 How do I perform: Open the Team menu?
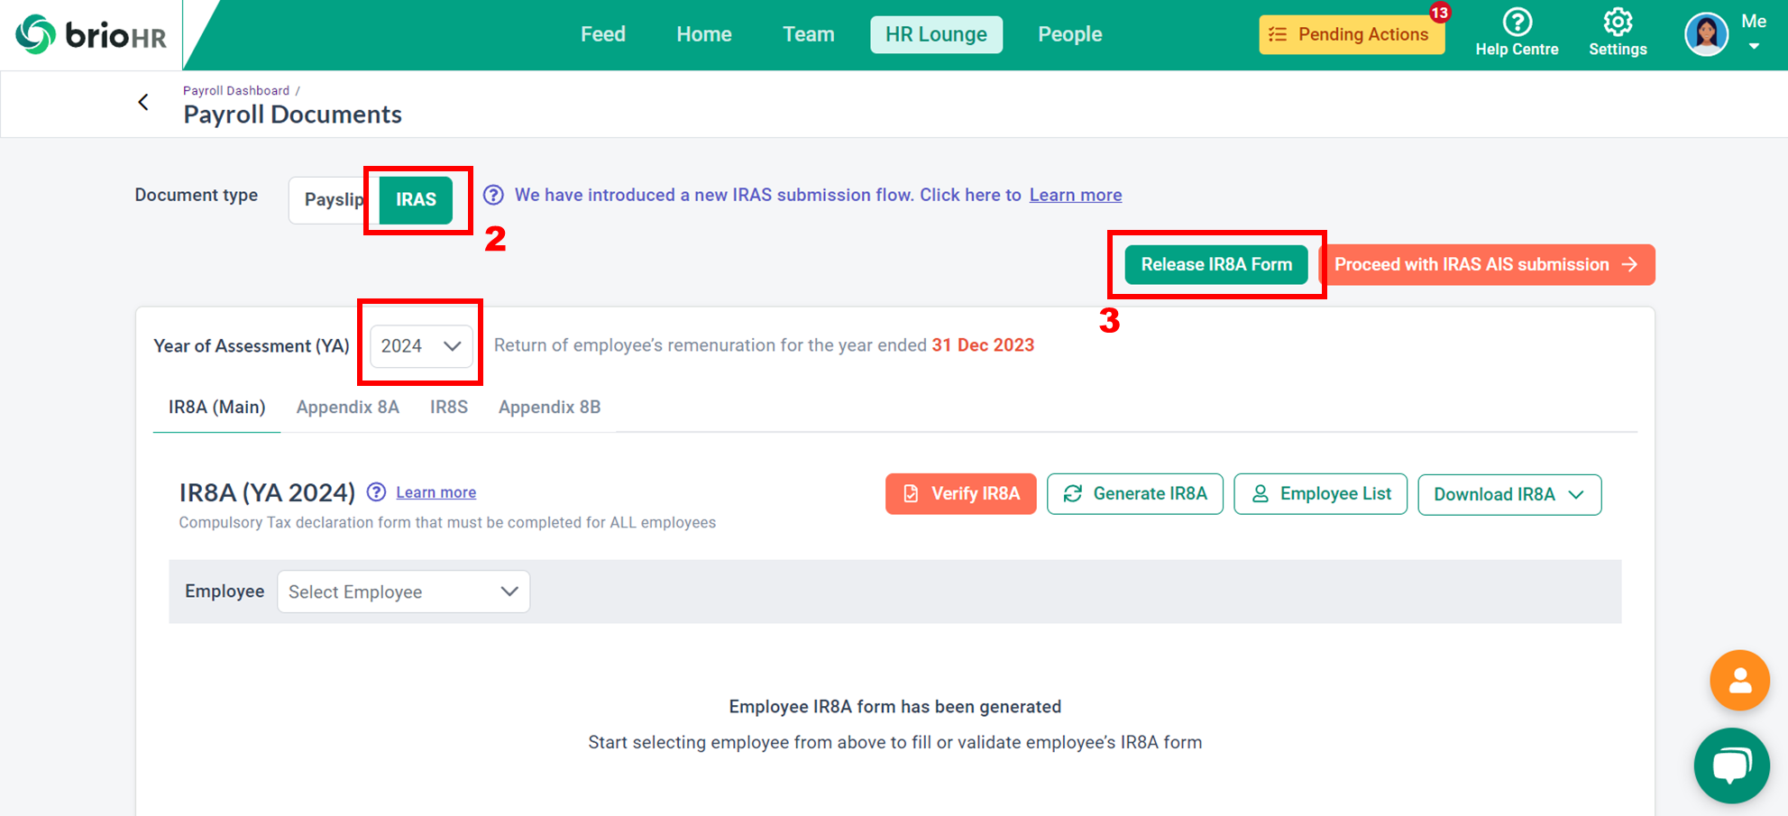click(808, 34)
